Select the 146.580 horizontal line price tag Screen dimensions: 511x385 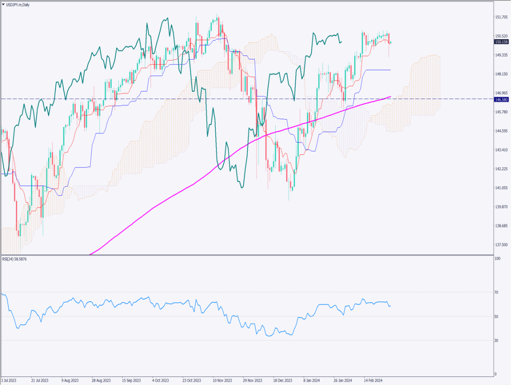[501, 100]
